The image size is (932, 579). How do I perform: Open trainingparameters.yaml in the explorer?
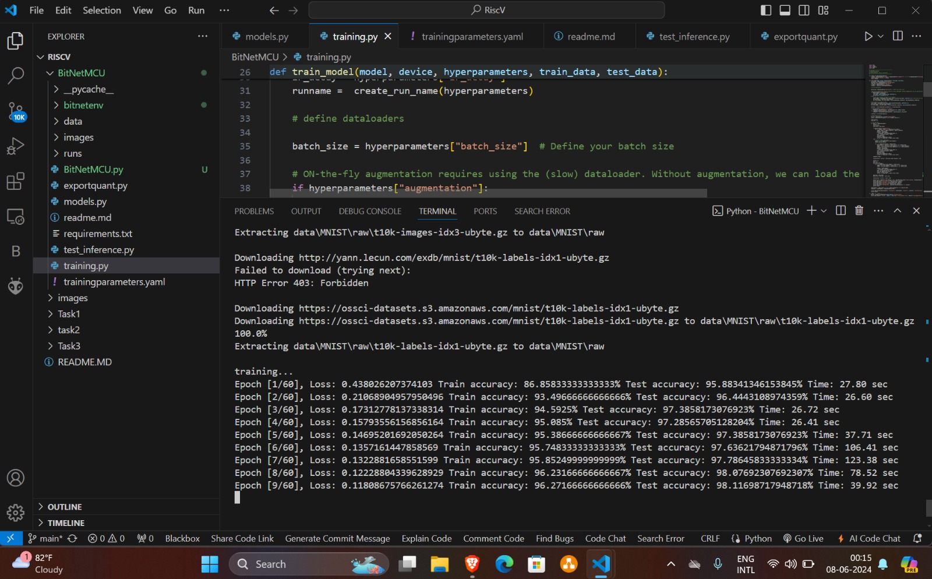coord(114,282)
